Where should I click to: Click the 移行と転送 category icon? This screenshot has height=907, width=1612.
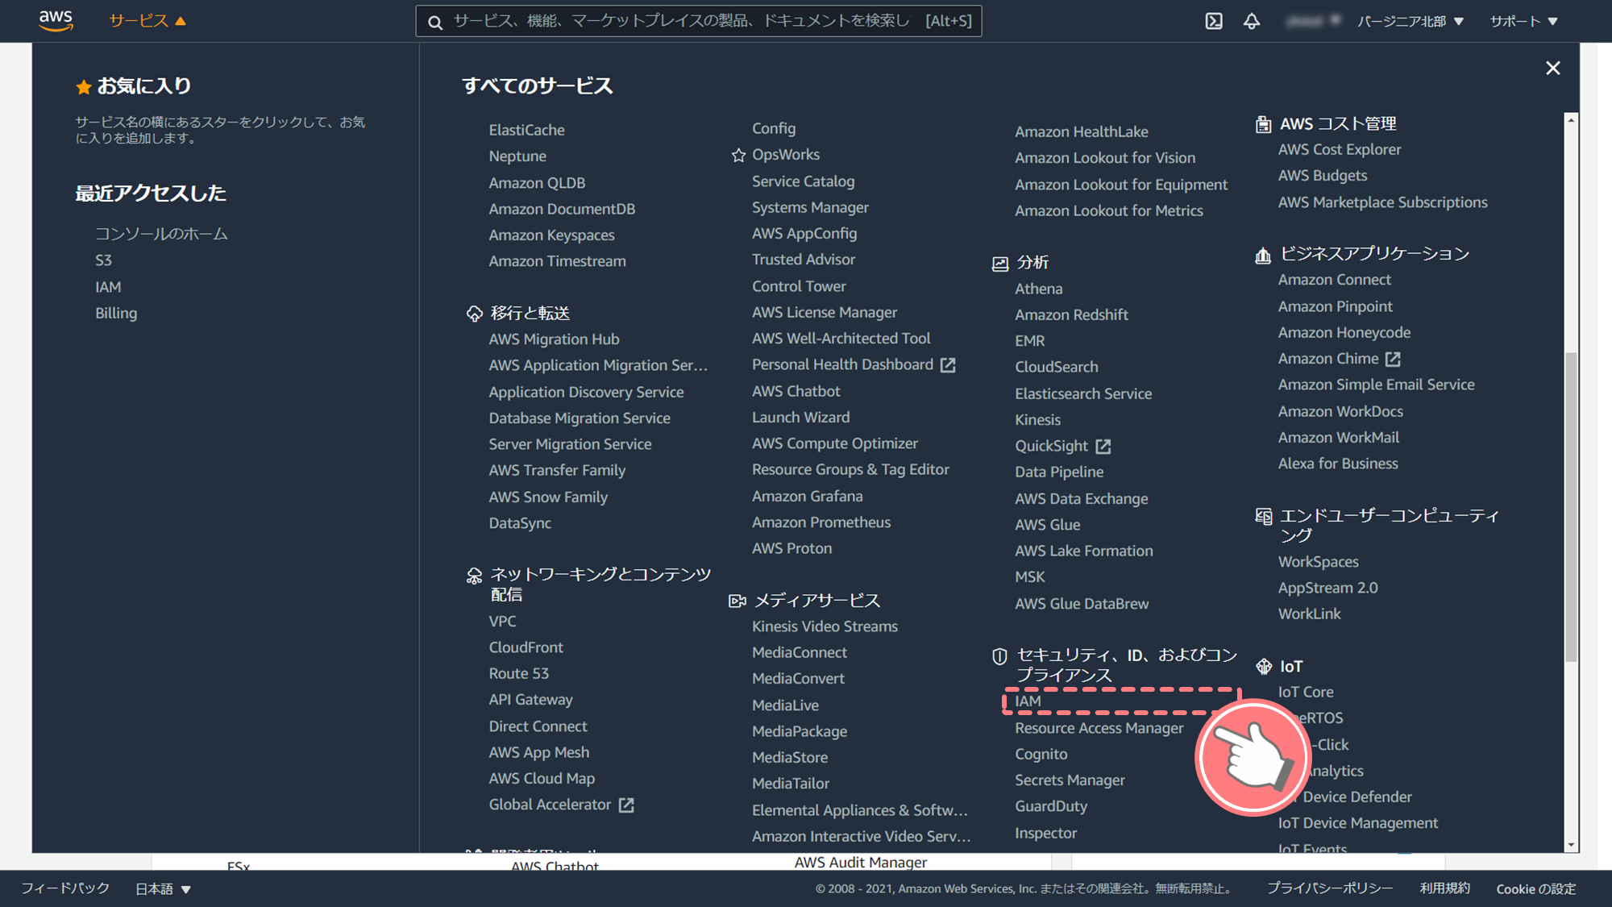[474, 314]
